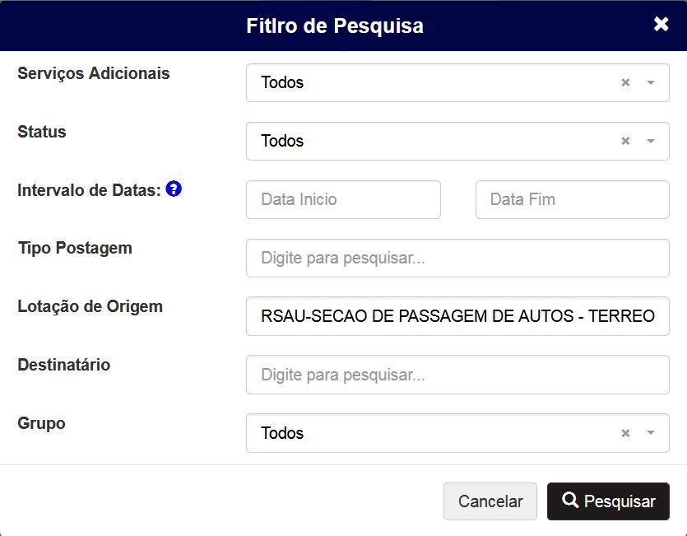Expand the Serviços Adicionais dropdown arrow

click(x=651, y=82)
